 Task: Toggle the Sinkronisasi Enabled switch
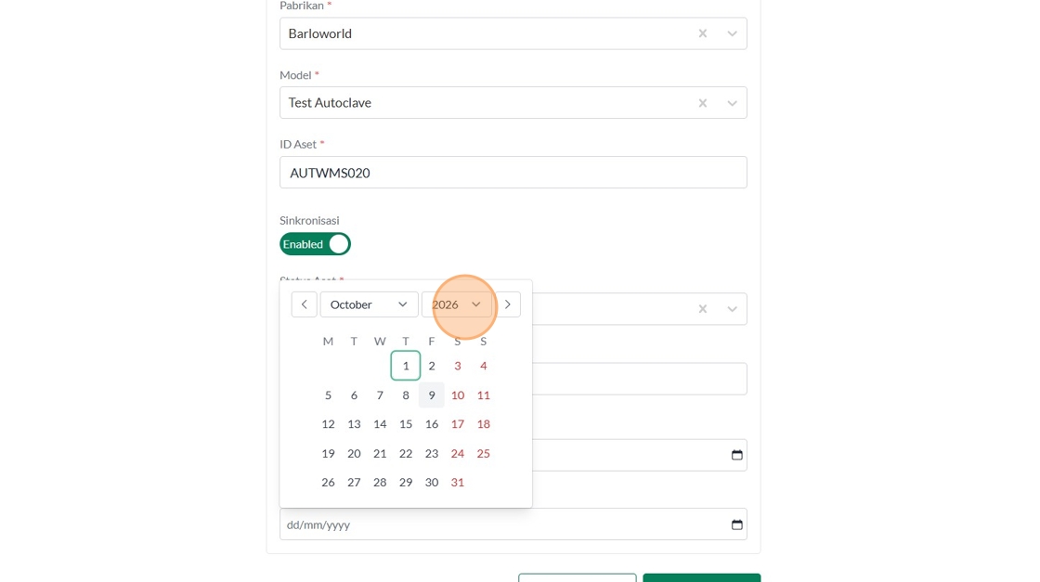click(x=315, y=244)
